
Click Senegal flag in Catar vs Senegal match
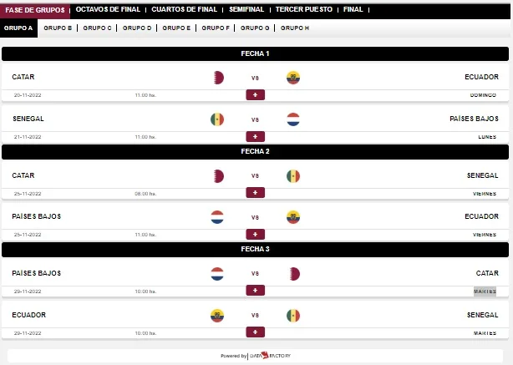(x=293, y=176)
